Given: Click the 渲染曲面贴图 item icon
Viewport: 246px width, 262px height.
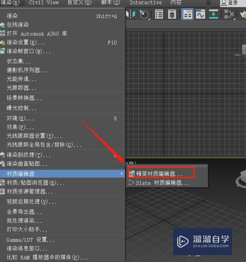Looking at the screenshot, I should (2, 164).
